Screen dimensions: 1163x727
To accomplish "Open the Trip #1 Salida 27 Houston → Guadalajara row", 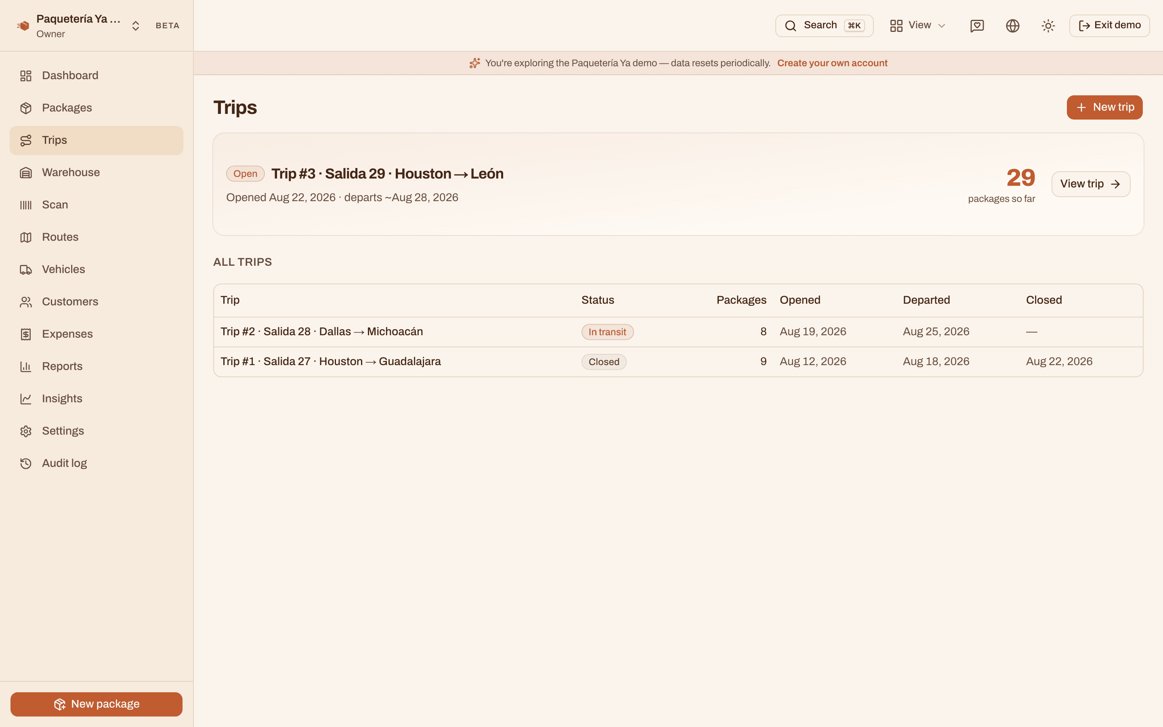I will click(678, 361).
